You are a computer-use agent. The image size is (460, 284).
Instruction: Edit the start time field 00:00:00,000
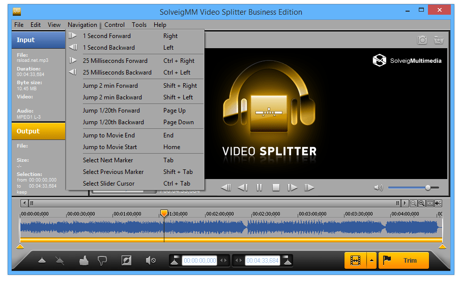point(200,260)
